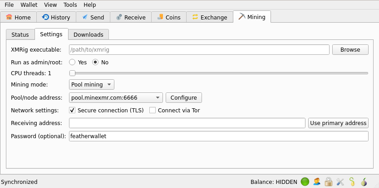Open the Help menu
This screenshot has height=188, width=379.
click(x=90, y=5)
